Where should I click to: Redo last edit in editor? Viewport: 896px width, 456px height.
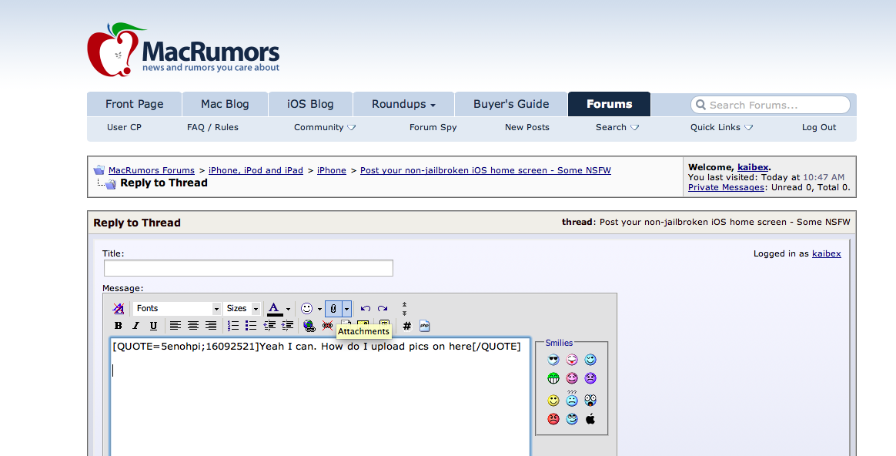[x=383, y=308]
